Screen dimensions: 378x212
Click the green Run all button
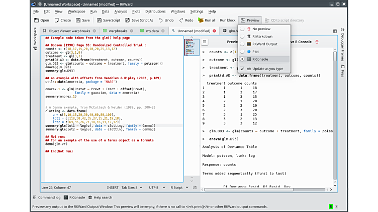point(207,20)
